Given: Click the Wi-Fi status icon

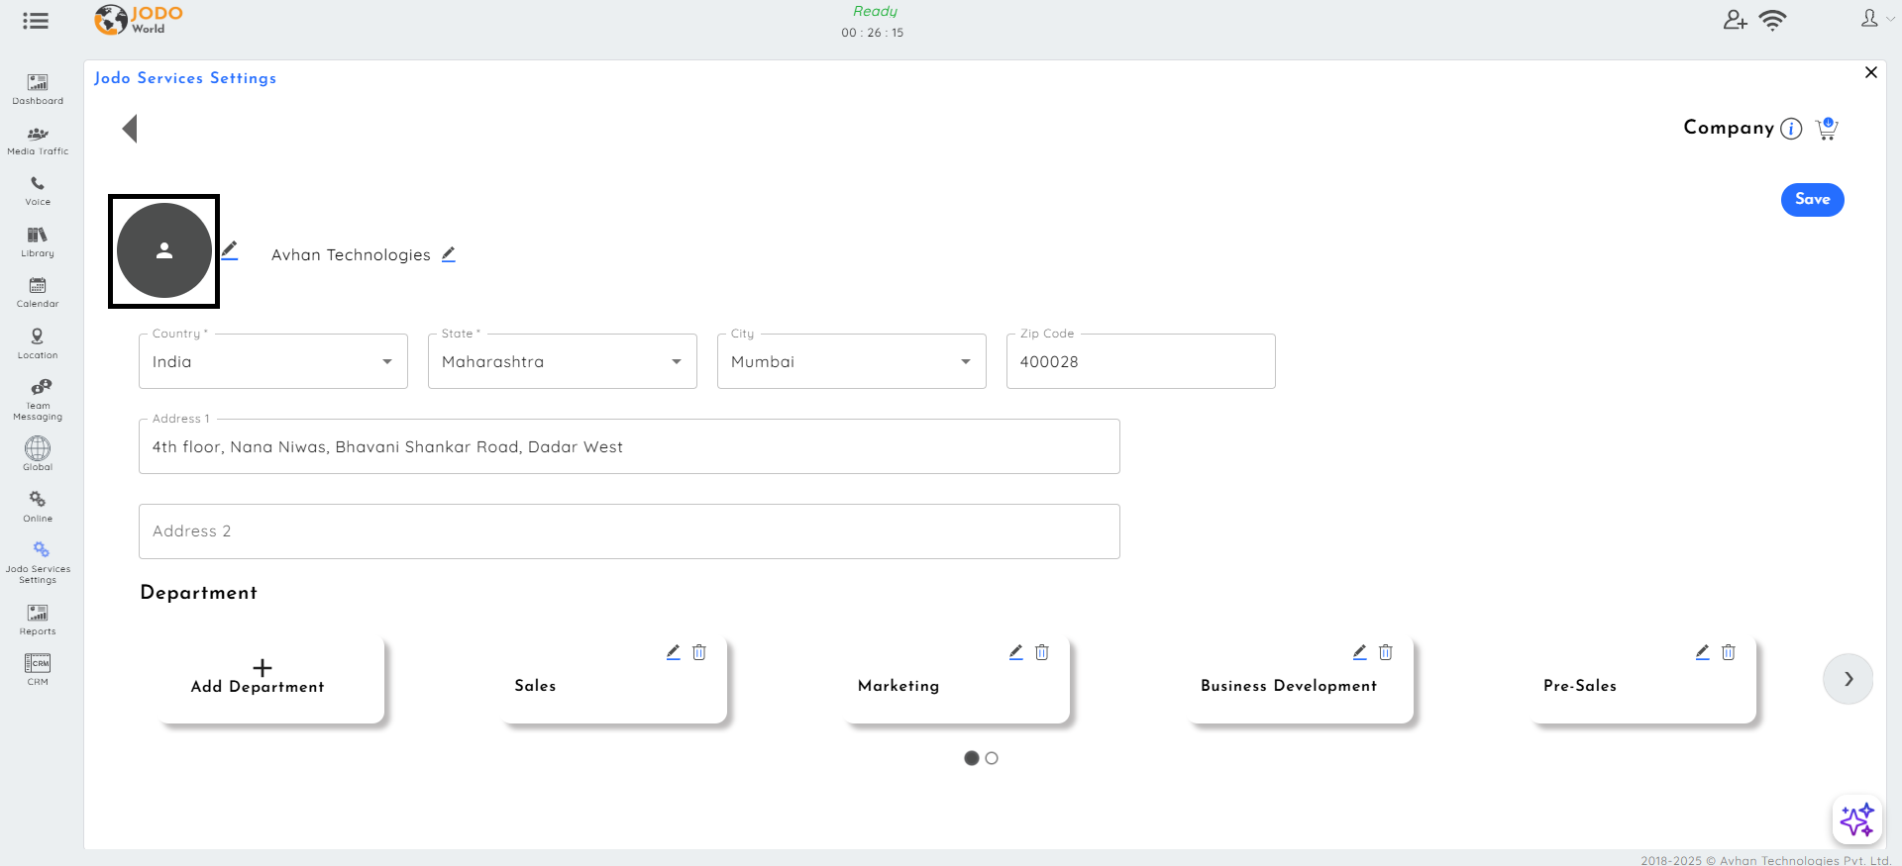Looking at the screenshot, I should pos(1772,20).
